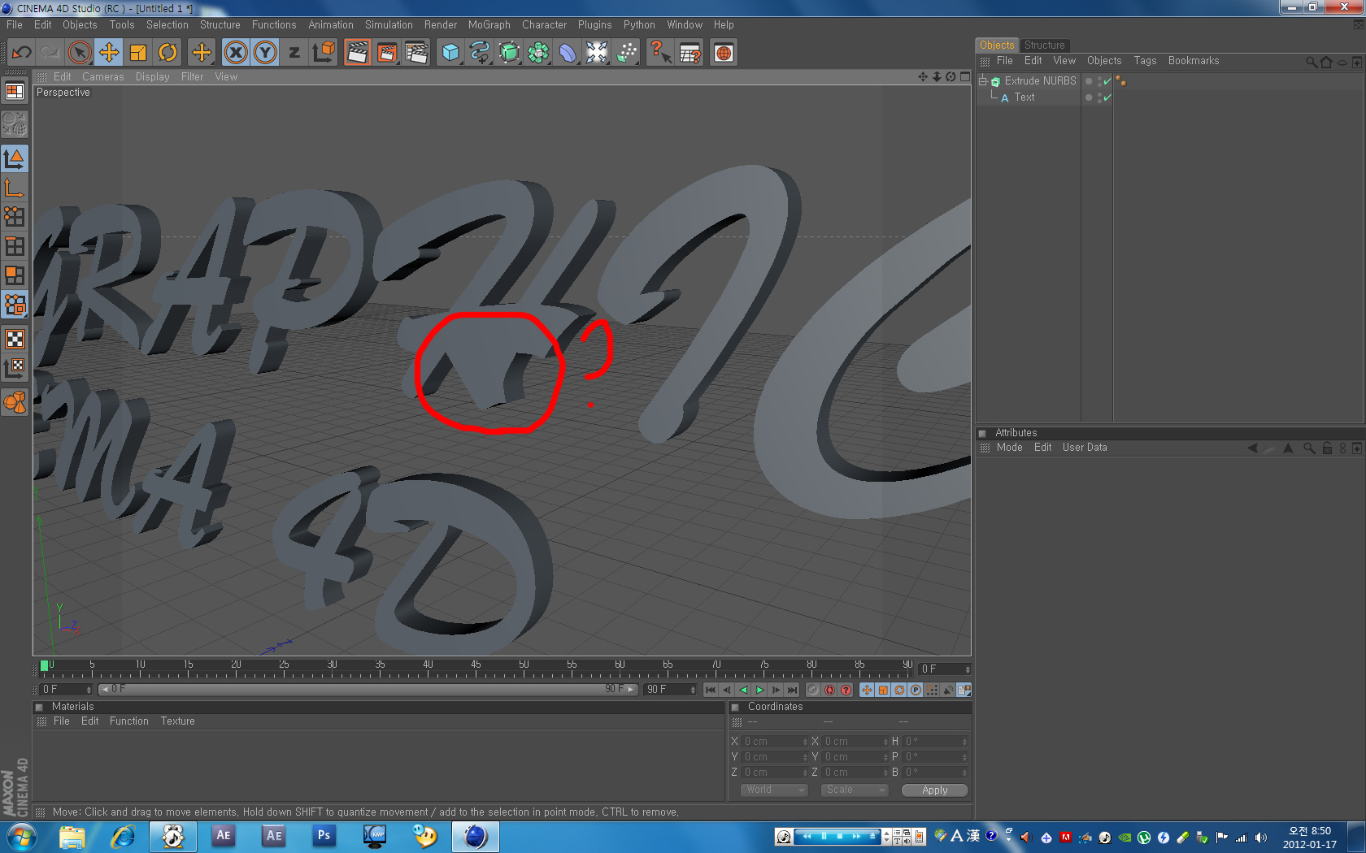Open the Structure menu

pos(220,25)
